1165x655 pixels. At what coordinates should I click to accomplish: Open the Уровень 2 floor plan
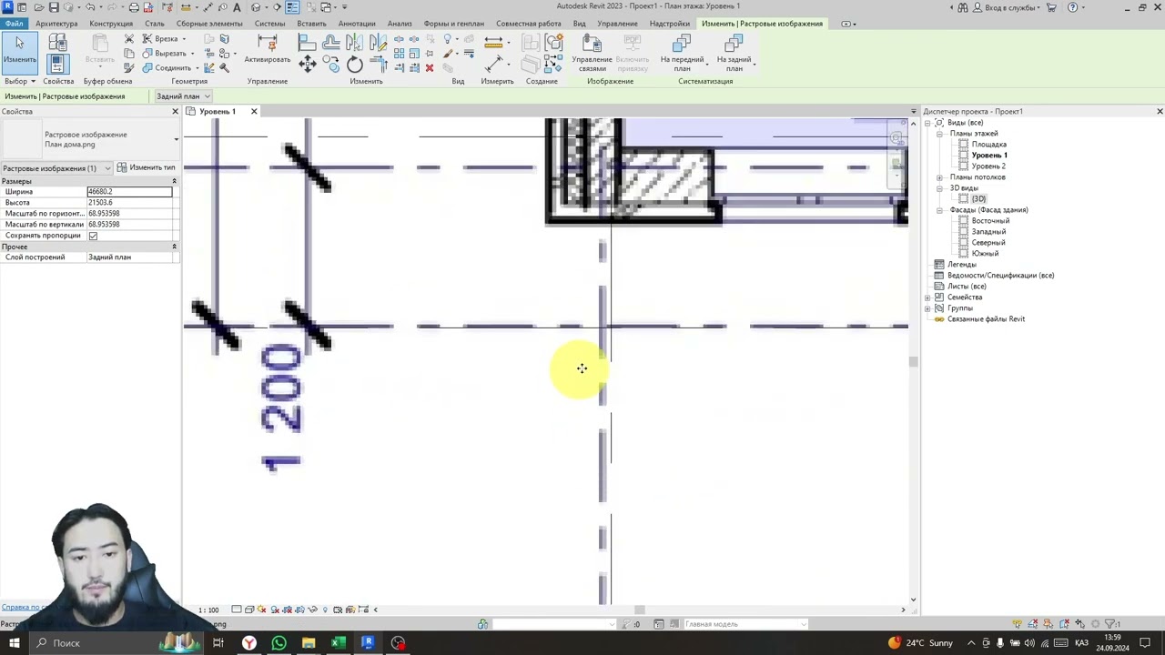pos(988,166)
